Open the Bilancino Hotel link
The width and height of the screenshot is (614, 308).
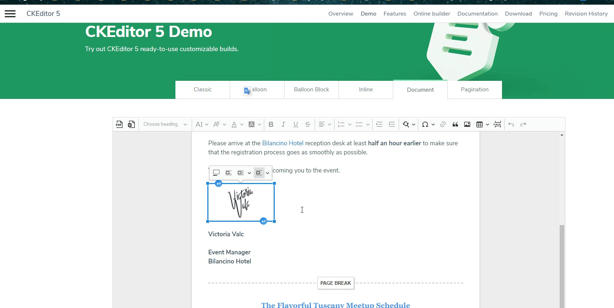click(x=283, y=143)
